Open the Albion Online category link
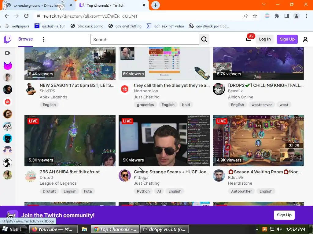The height and width of the screenshot is (234, 313). pos(241,97)
